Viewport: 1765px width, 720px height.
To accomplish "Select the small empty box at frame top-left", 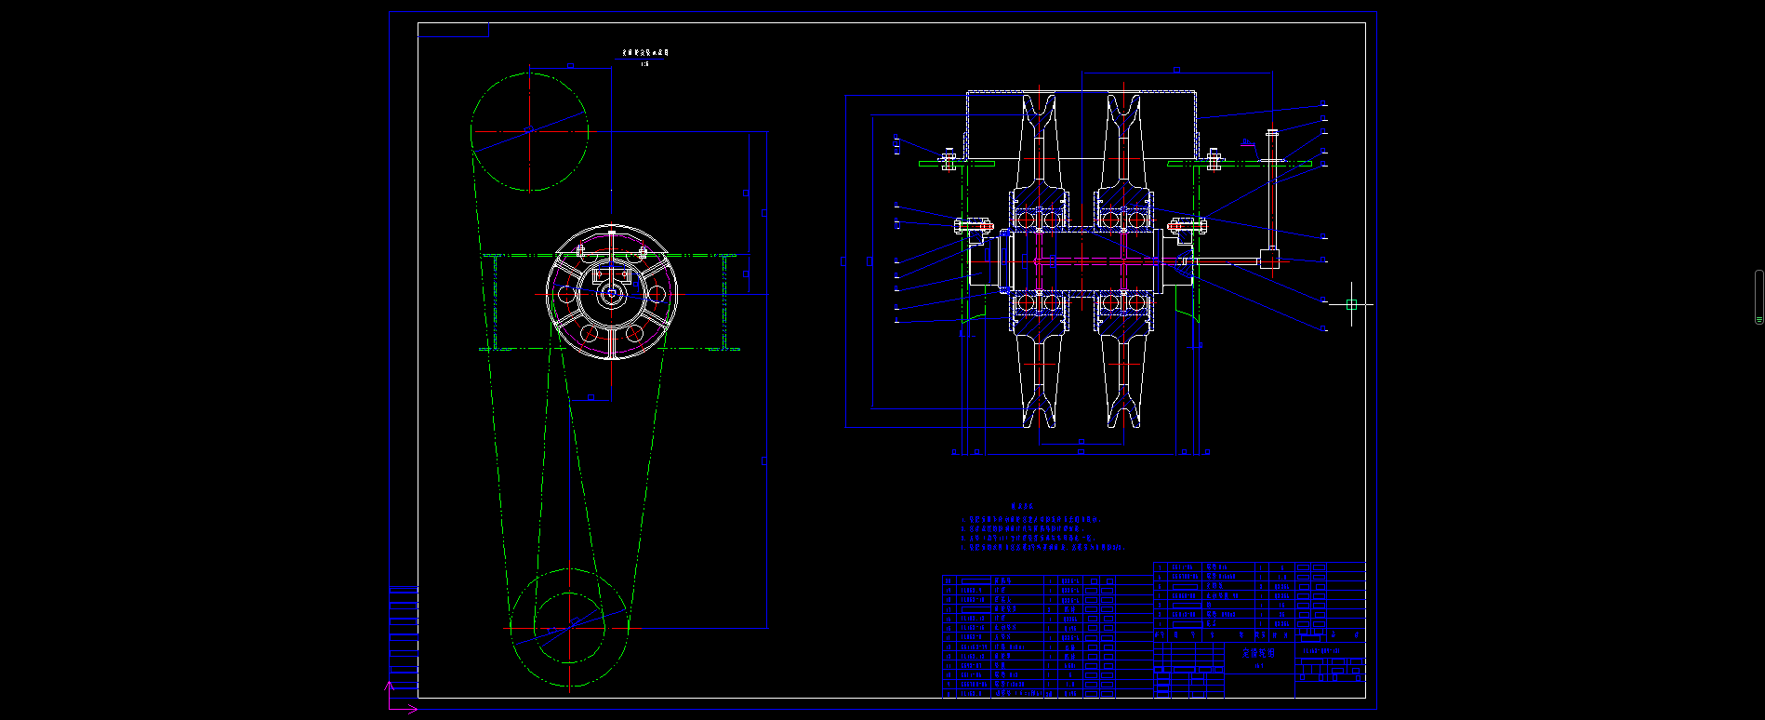I will point(453,30).
